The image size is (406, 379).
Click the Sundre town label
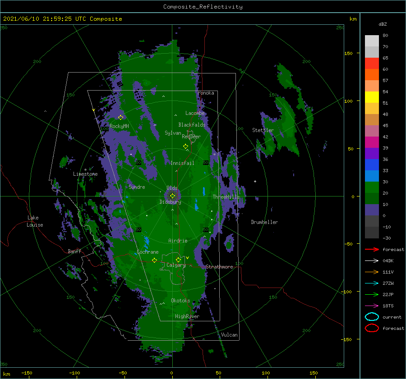coord(137,187)
